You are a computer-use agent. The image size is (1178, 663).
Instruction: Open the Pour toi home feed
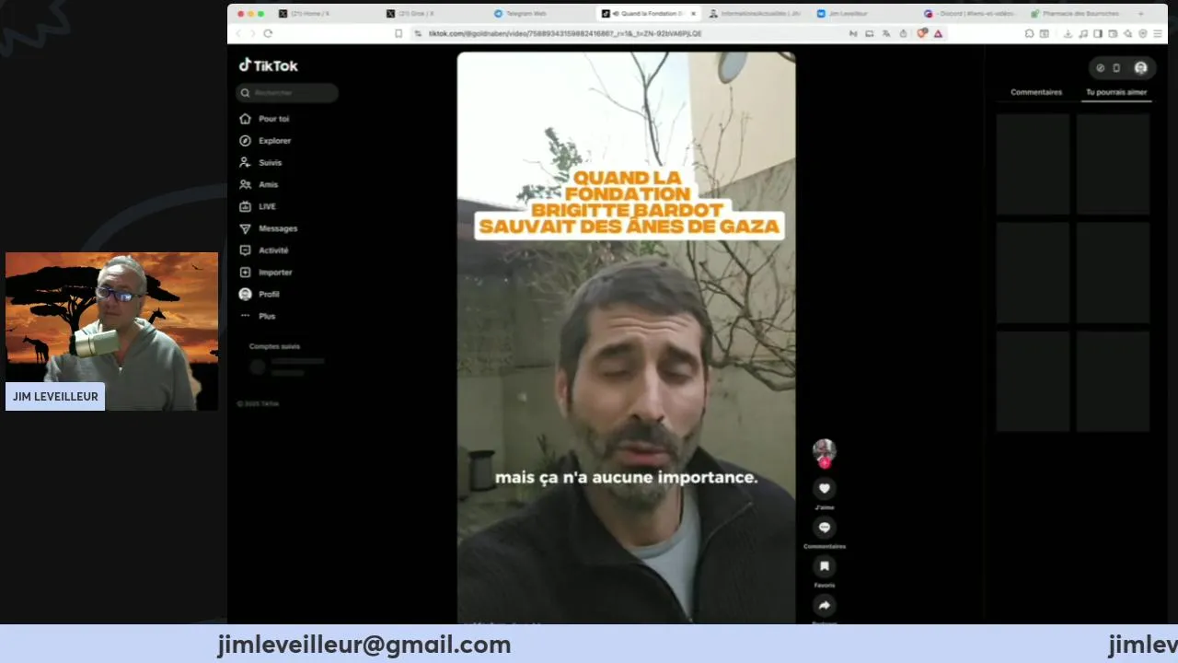point(264,119)
